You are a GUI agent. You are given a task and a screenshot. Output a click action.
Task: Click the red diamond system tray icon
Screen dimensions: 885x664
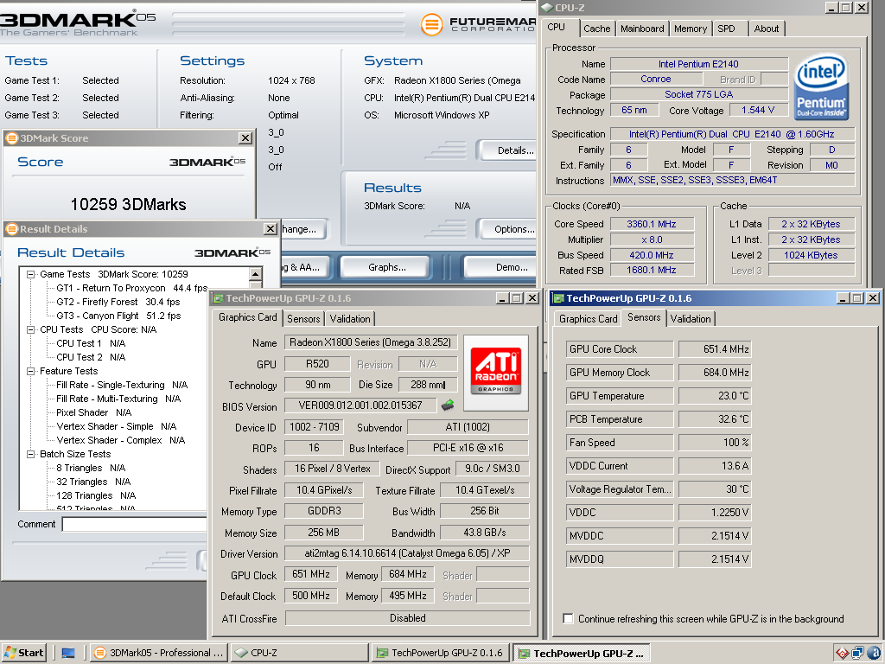coord(842,654)
